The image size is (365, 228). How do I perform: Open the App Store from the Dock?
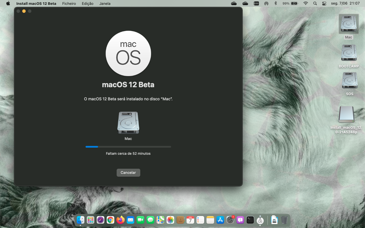click(x=220, y=220)
